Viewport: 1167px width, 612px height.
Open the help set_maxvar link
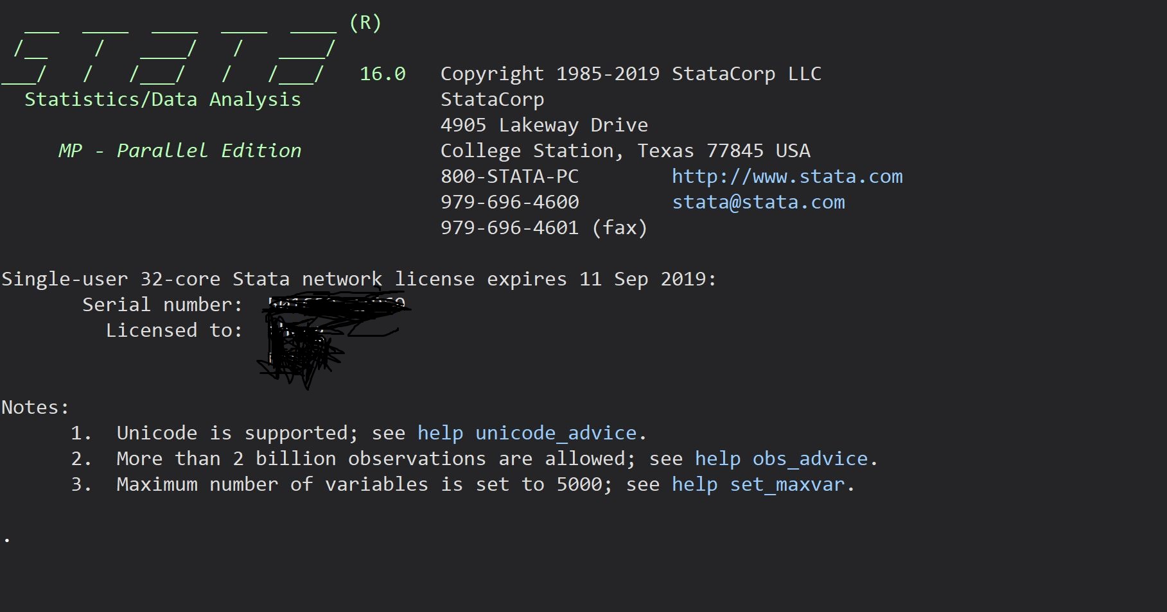[x=758, y=484]
